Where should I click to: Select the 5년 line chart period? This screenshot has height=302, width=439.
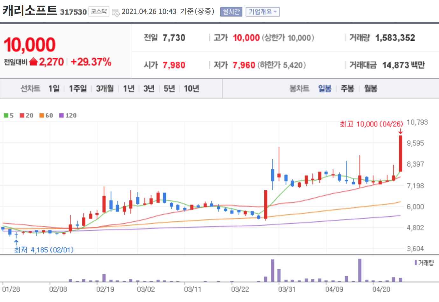point(169,88)
